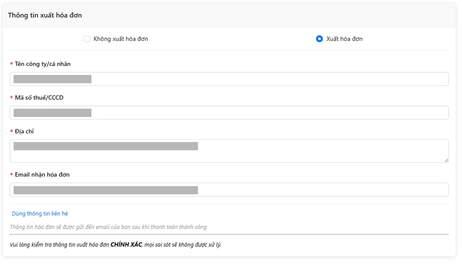Click the "Thông tin xuất hóa đơn" section header
This screenshot has height=265, width=462.
[x=45, y=15]
